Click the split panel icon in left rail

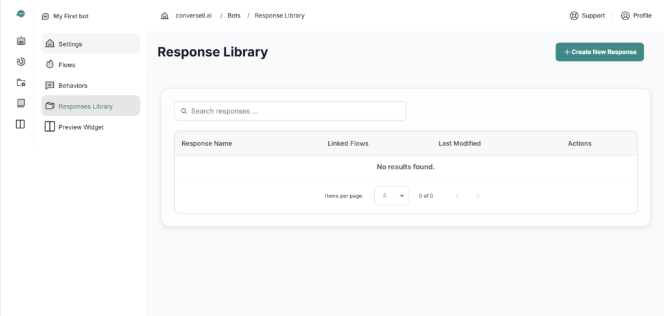pyautogui.click(x=21, y=124)
